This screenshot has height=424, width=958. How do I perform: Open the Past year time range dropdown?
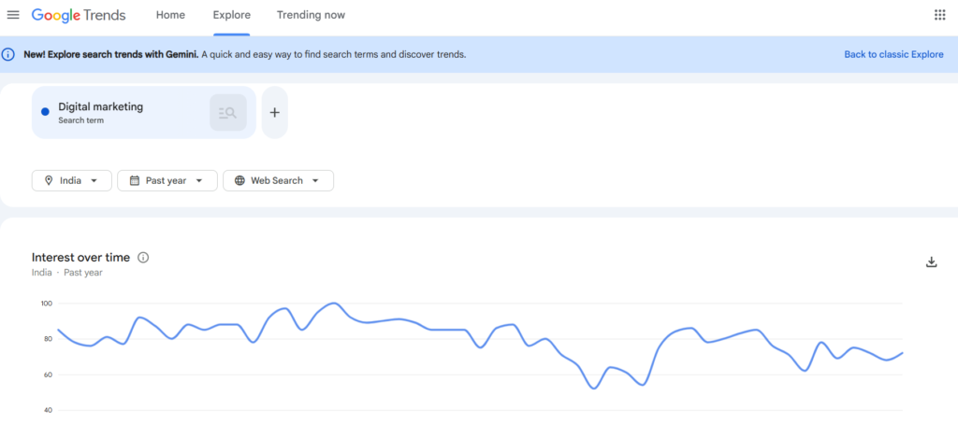167,180
